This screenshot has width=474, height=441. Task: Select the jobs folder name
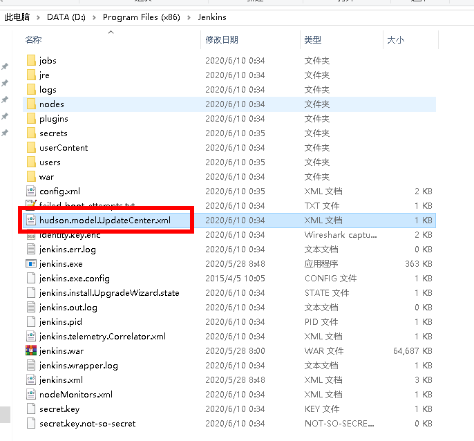[48, 61]
